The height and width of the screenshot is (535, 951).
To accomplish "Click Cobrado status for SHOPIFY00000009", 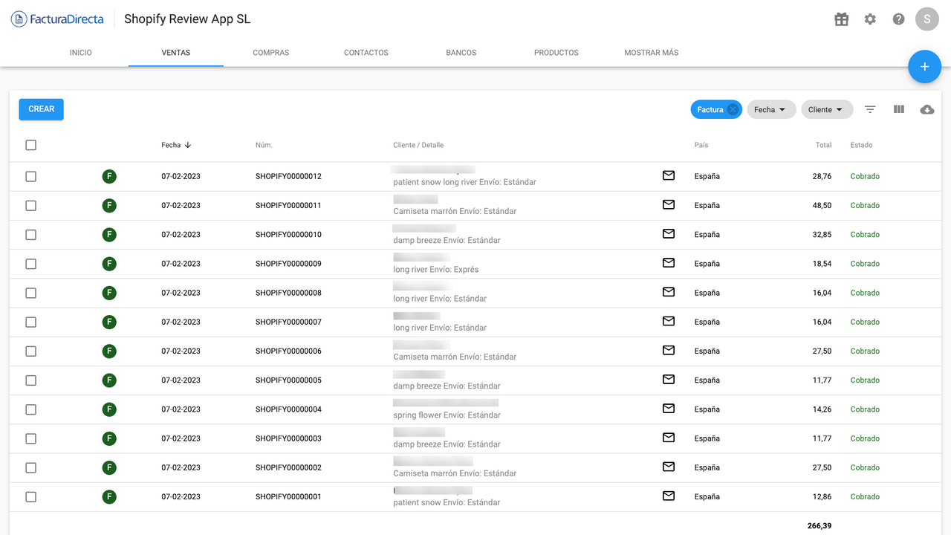I will [865, 264].
